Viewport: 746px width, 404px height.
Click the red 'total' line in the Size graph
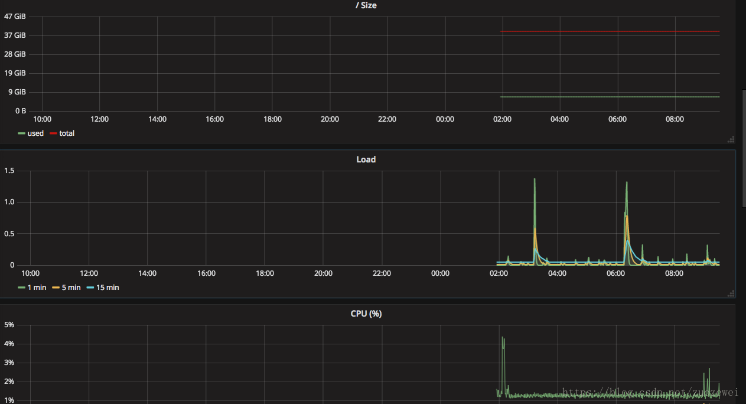(610, 31)
